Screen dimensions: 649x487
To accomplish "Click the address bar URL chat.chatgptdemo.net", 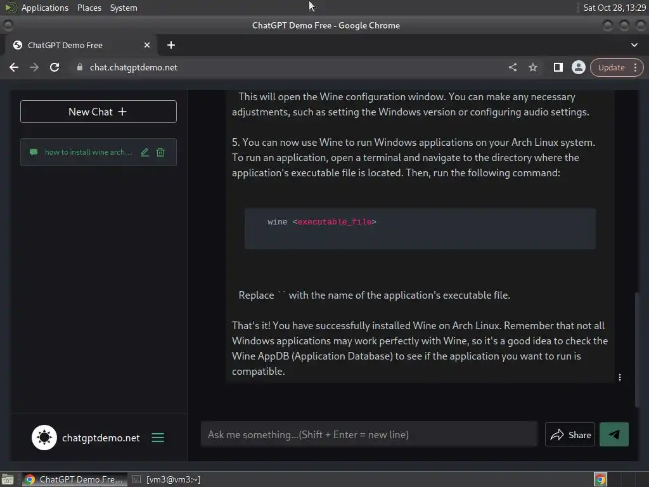I will tap(134, 67).
